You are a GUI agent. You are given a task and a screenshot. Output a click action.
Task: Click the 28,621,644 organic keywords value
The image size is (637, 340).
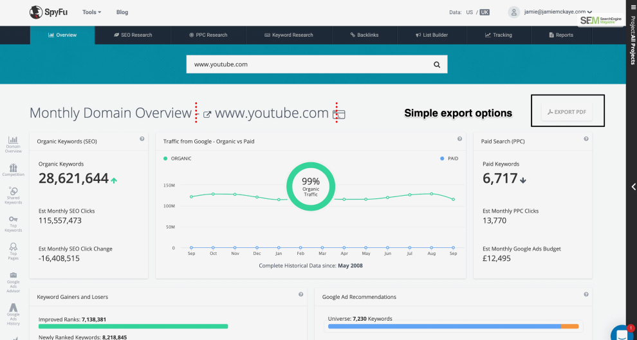click(73, 178)
